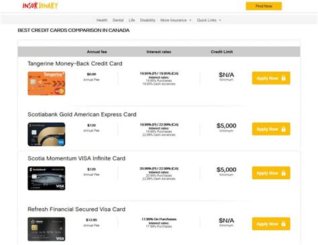Open Refresh Financial Secured Visa Card title

point(76,209)
